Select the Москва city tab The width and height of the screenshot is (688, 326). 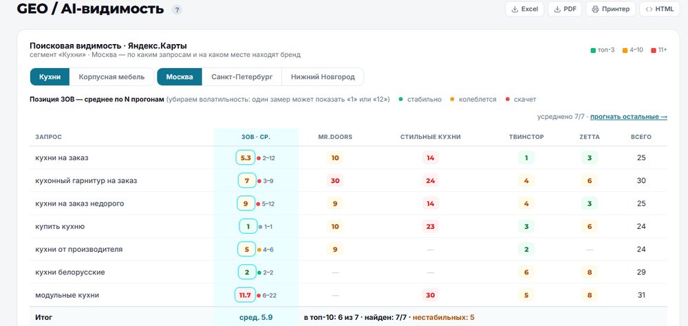pos(180,77)
